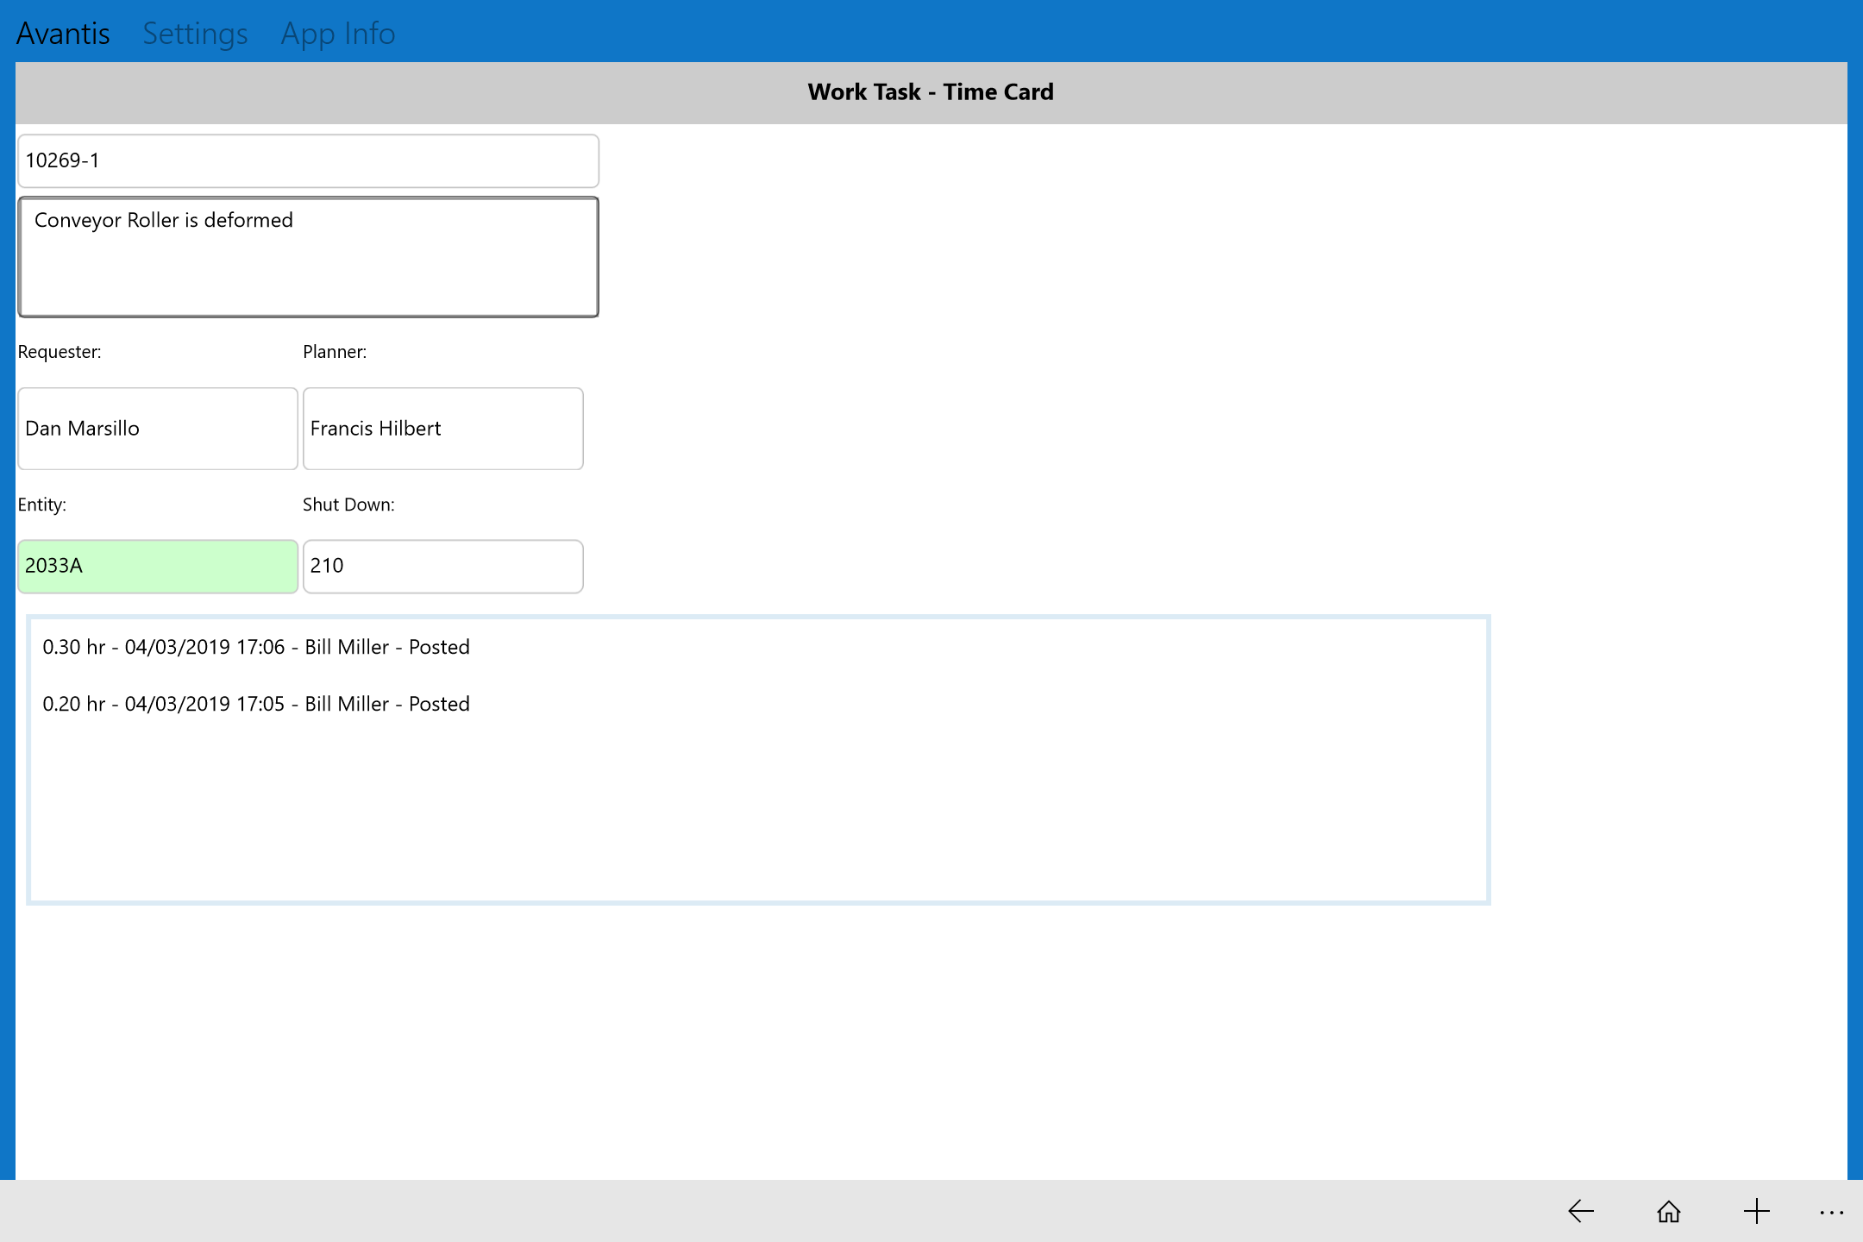1863x1242 pixels.
Task: Select the 0.20 hr time card entry
Action: coord(256,704)
